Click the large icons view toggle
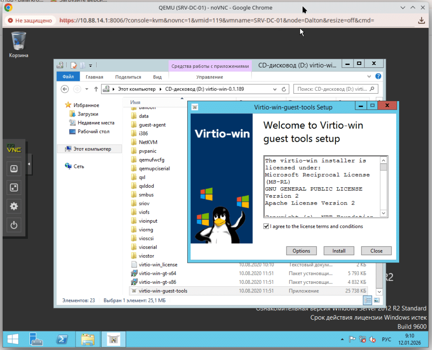 (376, 300)
